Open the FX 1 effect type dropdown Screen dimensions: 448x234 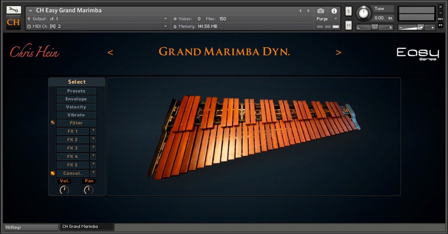click(x=93, y=131)
